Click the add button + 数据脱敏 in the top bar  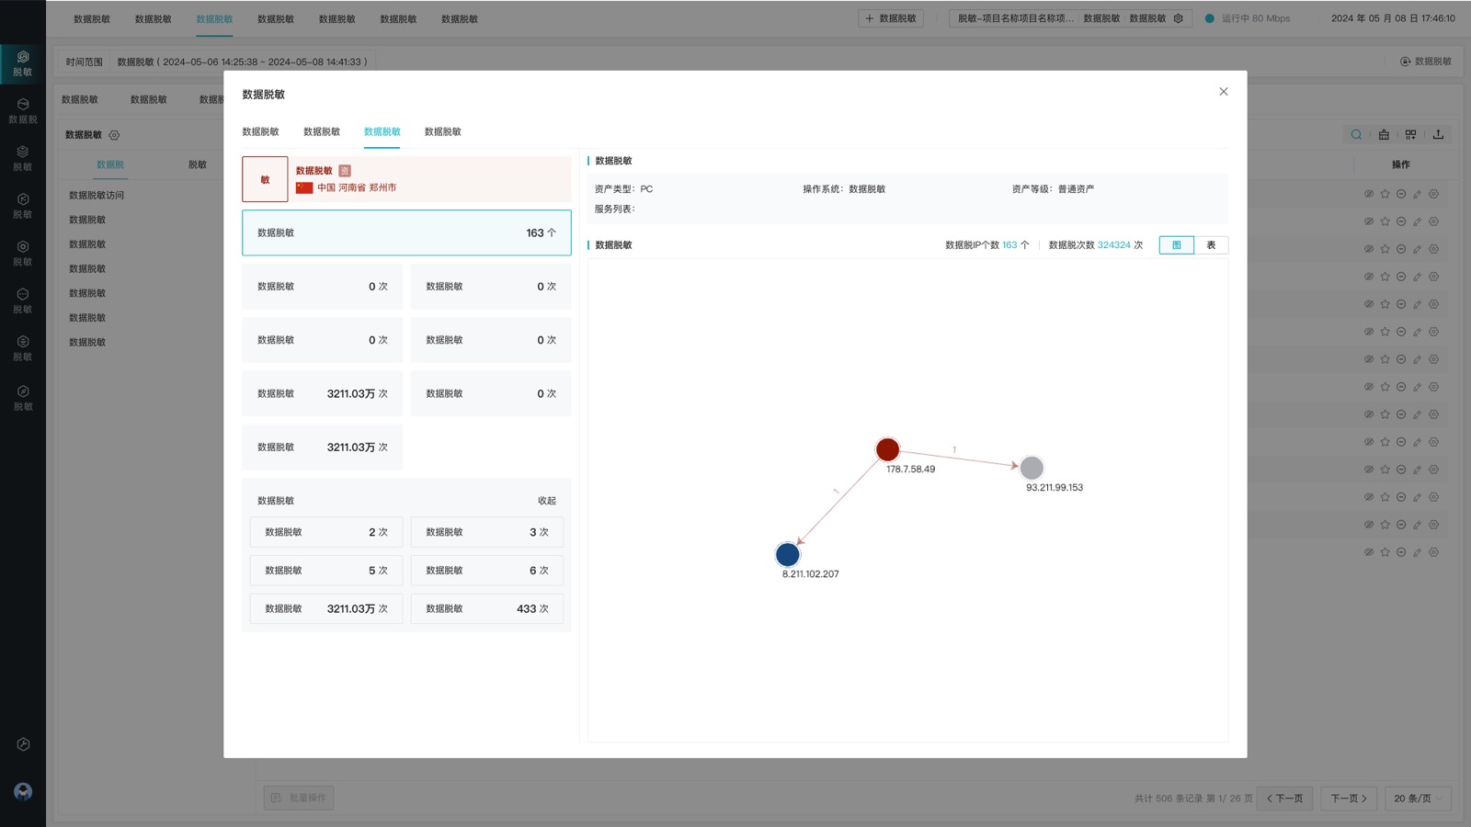click(x=890, y=18)
